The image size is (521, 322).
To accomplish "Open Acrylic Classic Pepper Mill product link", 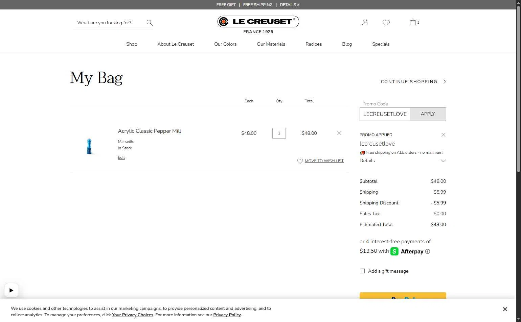I will 150,131.
